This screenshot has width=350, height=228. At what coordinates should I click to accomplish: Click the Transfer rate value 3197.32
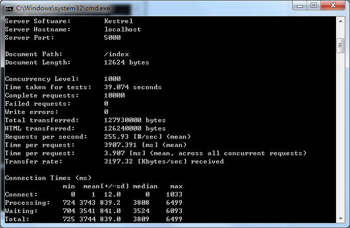(x=118, y=161)
